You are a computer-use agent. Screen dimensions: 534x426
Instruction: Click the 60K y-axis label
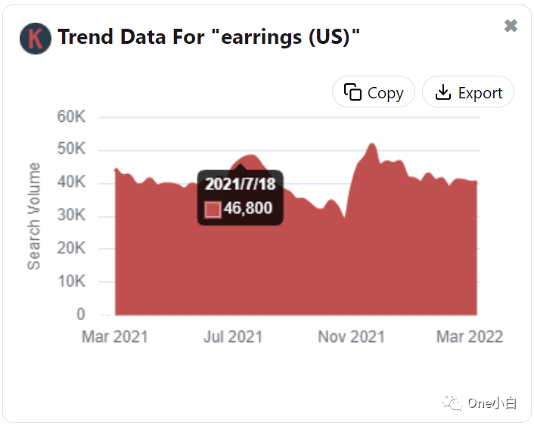(x=71, y=117)
